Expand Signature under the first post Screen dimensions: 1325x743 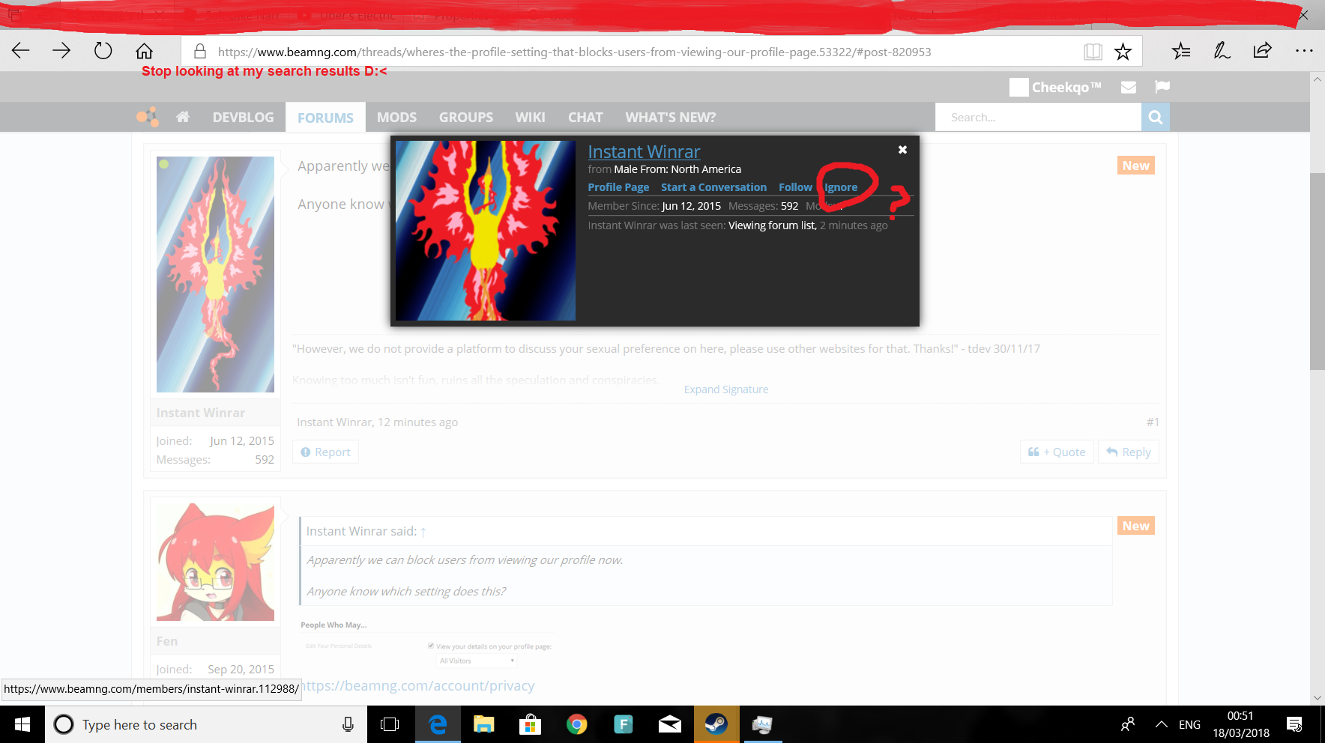[x=726, y=389]
